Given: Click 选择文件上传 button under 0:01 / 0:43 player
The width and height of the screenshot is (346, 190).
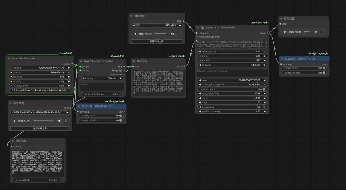Looking at the screenshot, I should [x=40, y=128].
